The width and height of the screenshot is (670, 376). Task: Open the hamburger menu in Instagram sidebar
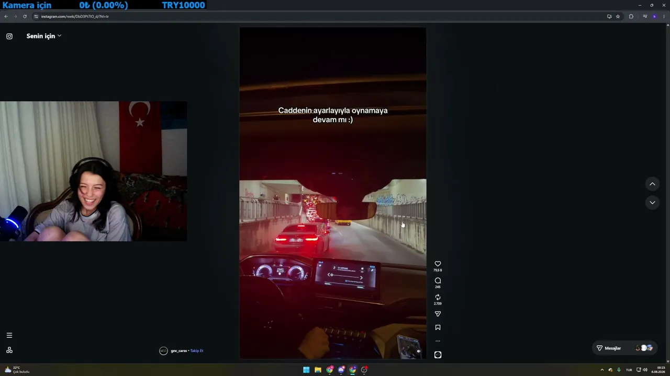pos(9,335)
